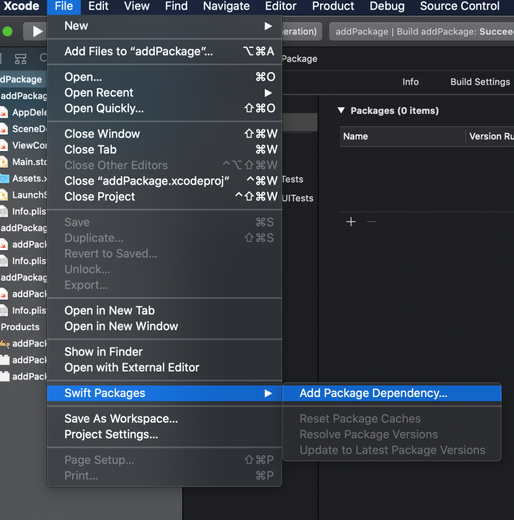Choose Add Package Dependency… from submenu
Image resolution: width=514 pixels, height=520 pixels.
[392, 393]
